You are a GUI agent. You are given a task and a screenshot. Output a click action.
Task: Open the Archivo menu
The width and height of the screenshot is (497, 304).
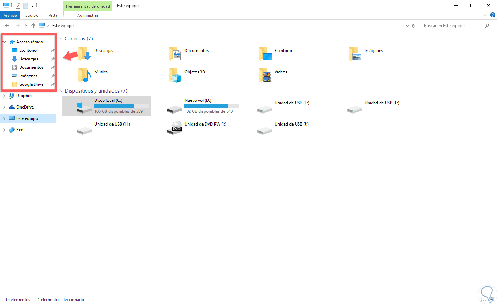[10, 15]
